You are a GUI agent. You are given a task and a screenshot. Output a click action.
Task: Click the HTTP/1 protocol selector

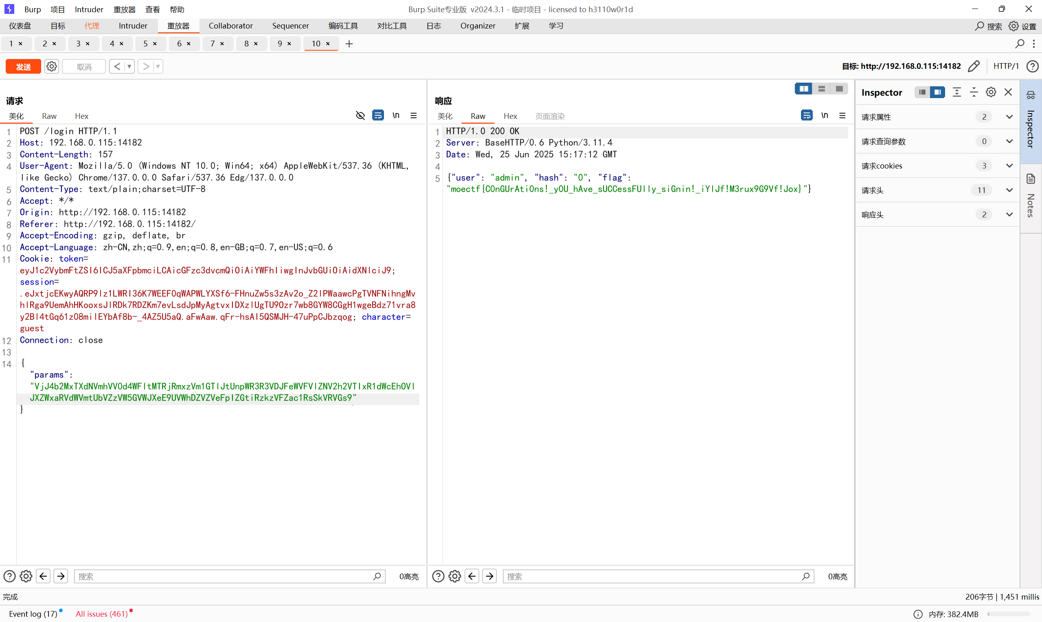click(x=1006, y=66)
